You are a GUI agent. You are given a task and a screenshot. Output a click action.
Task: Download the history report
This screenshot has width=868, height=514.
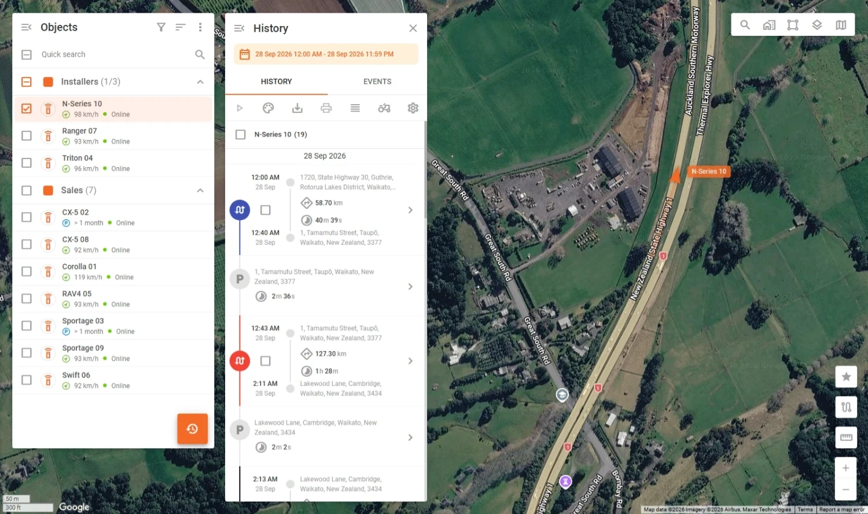[x=297, y=108]
